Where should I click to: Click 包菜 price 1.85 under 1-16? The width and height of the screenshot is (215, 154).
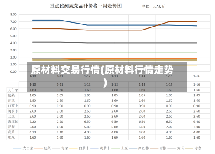[197, 95]
